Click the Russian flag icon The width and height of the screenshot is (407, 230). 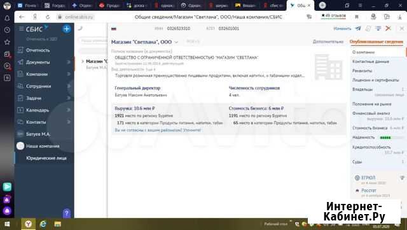point(114,29)
